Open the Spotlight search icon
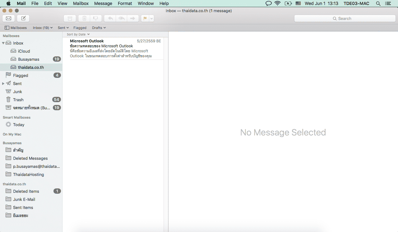Screen dimensions: 398x232 pyautogui.click(x=378, y=3)
